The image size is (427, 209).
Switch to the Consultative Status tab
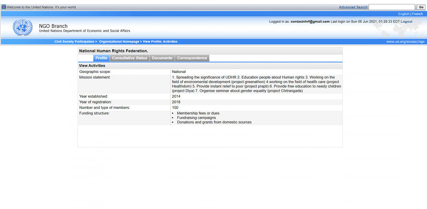click(130, 58)
